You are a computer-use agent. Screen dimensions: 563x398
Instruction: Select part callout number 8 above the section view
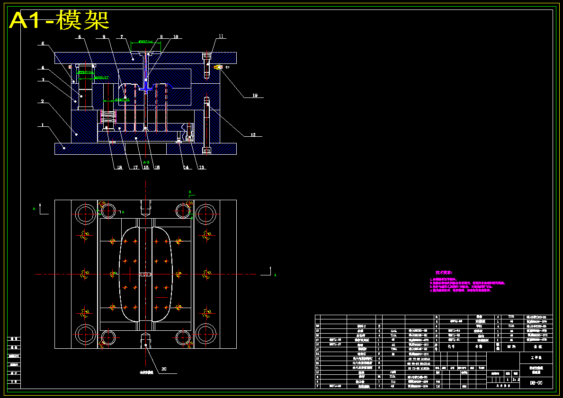(x=161, y=37)
